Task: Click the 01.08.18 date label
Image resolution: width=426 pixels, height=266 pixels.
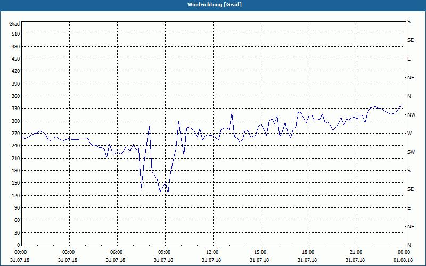Action: tap(403, 260)
